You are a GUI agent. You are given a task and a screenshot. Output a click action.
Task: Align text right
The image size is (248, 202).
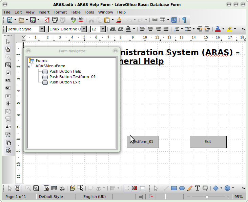pyautogui.click(x=158, y=29)
